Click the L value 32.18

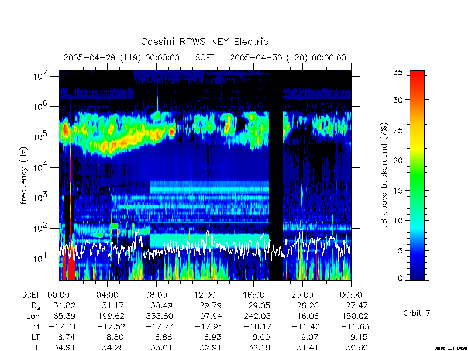tap(259, 347)
